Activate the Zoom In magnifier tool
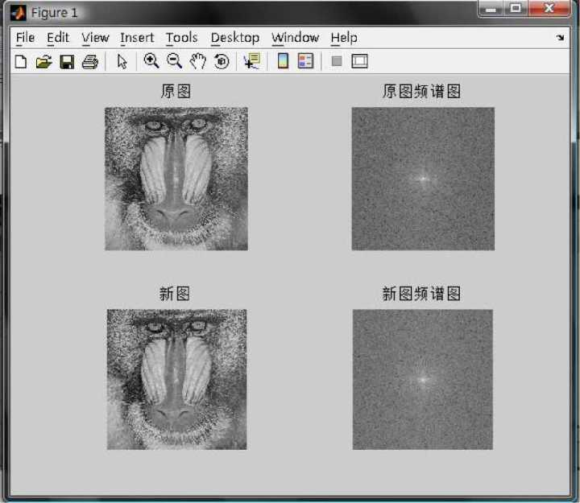Screen dimensions: 580x503 click(x=151, y=61)
